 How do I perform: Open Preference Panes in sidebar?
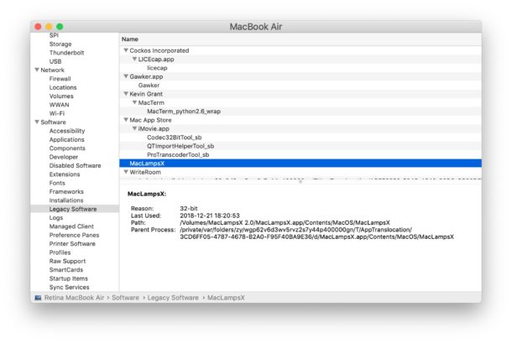coord(74,235)
